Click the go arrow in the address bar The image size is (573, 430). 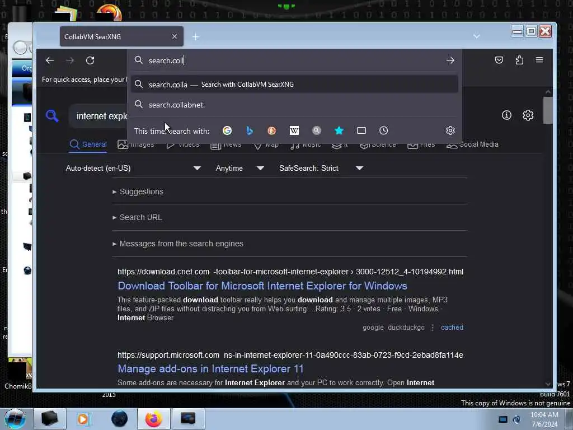pyautogui.click(x=450, y=60)
